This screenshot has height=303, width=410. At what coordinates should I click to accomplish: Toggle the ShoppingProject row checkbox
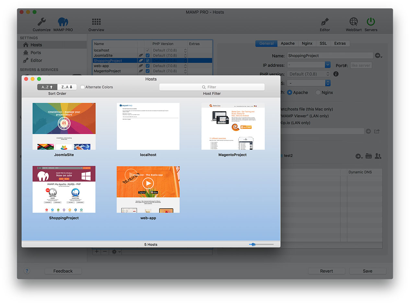click(x=148, y=61)
